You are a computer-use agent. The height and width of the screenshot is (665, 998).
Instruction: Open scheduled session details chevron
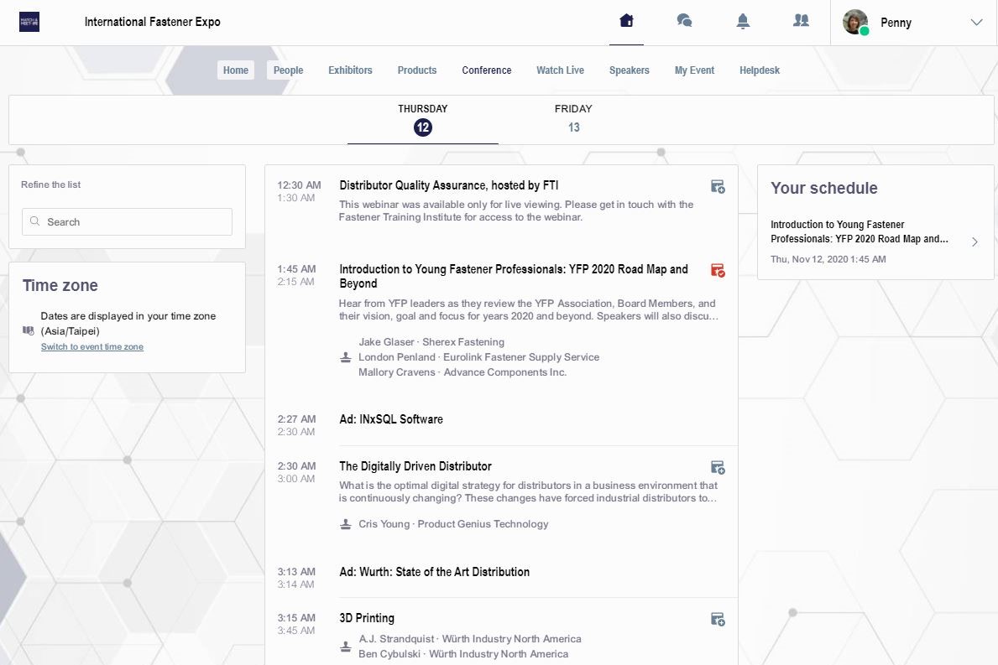(974, 242)
